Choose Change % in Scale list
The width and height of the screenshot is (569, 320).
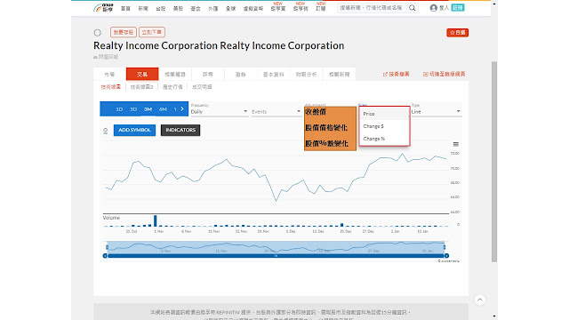click(384, 139)
